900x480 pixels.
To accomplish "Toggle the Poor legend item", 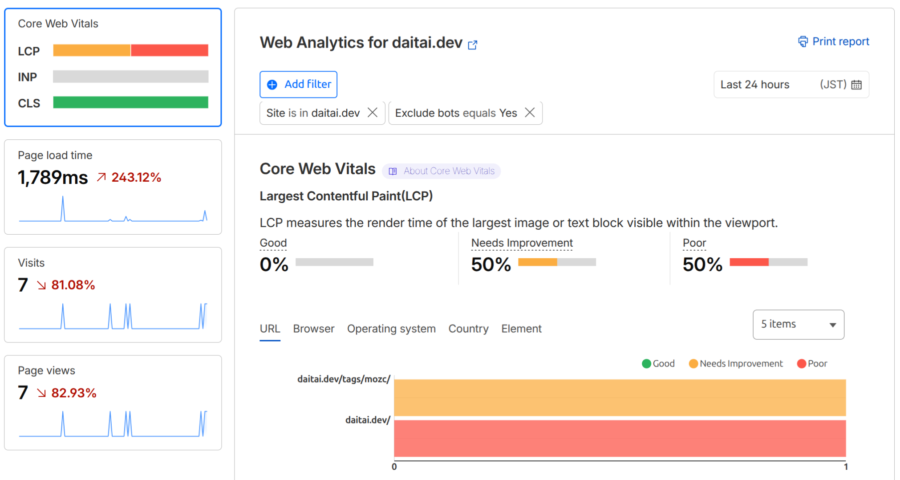I will click(x=812, y=363).
